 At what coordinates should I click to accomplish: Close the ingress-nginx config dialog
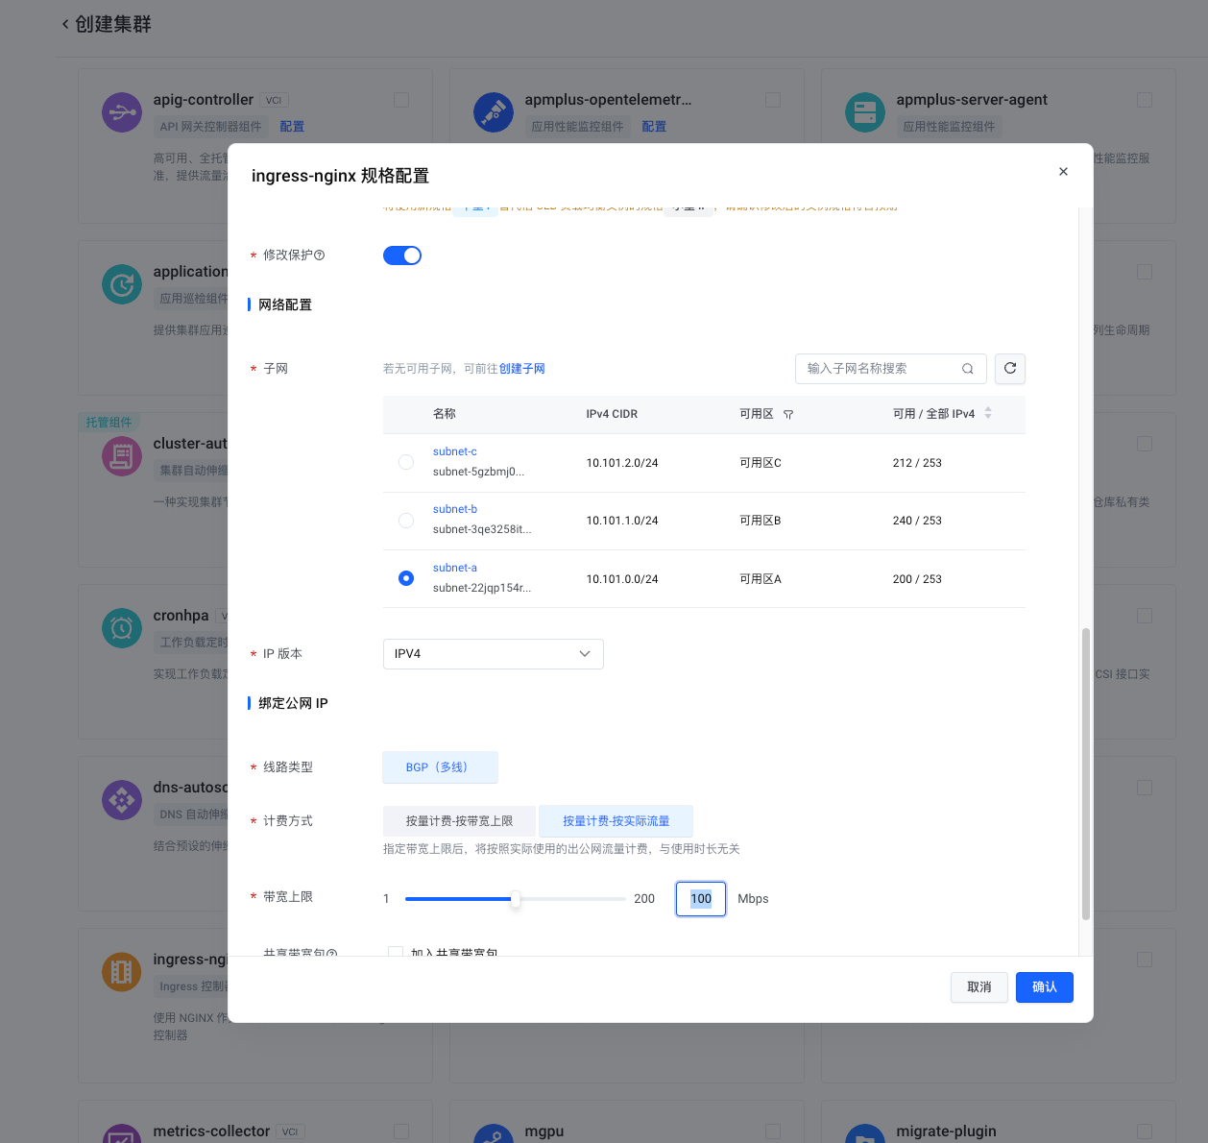coord(1063,172)
